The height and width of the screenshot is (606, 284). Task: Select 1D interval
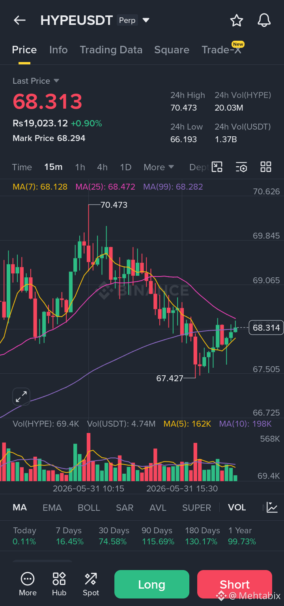click(x=125, y=167)
